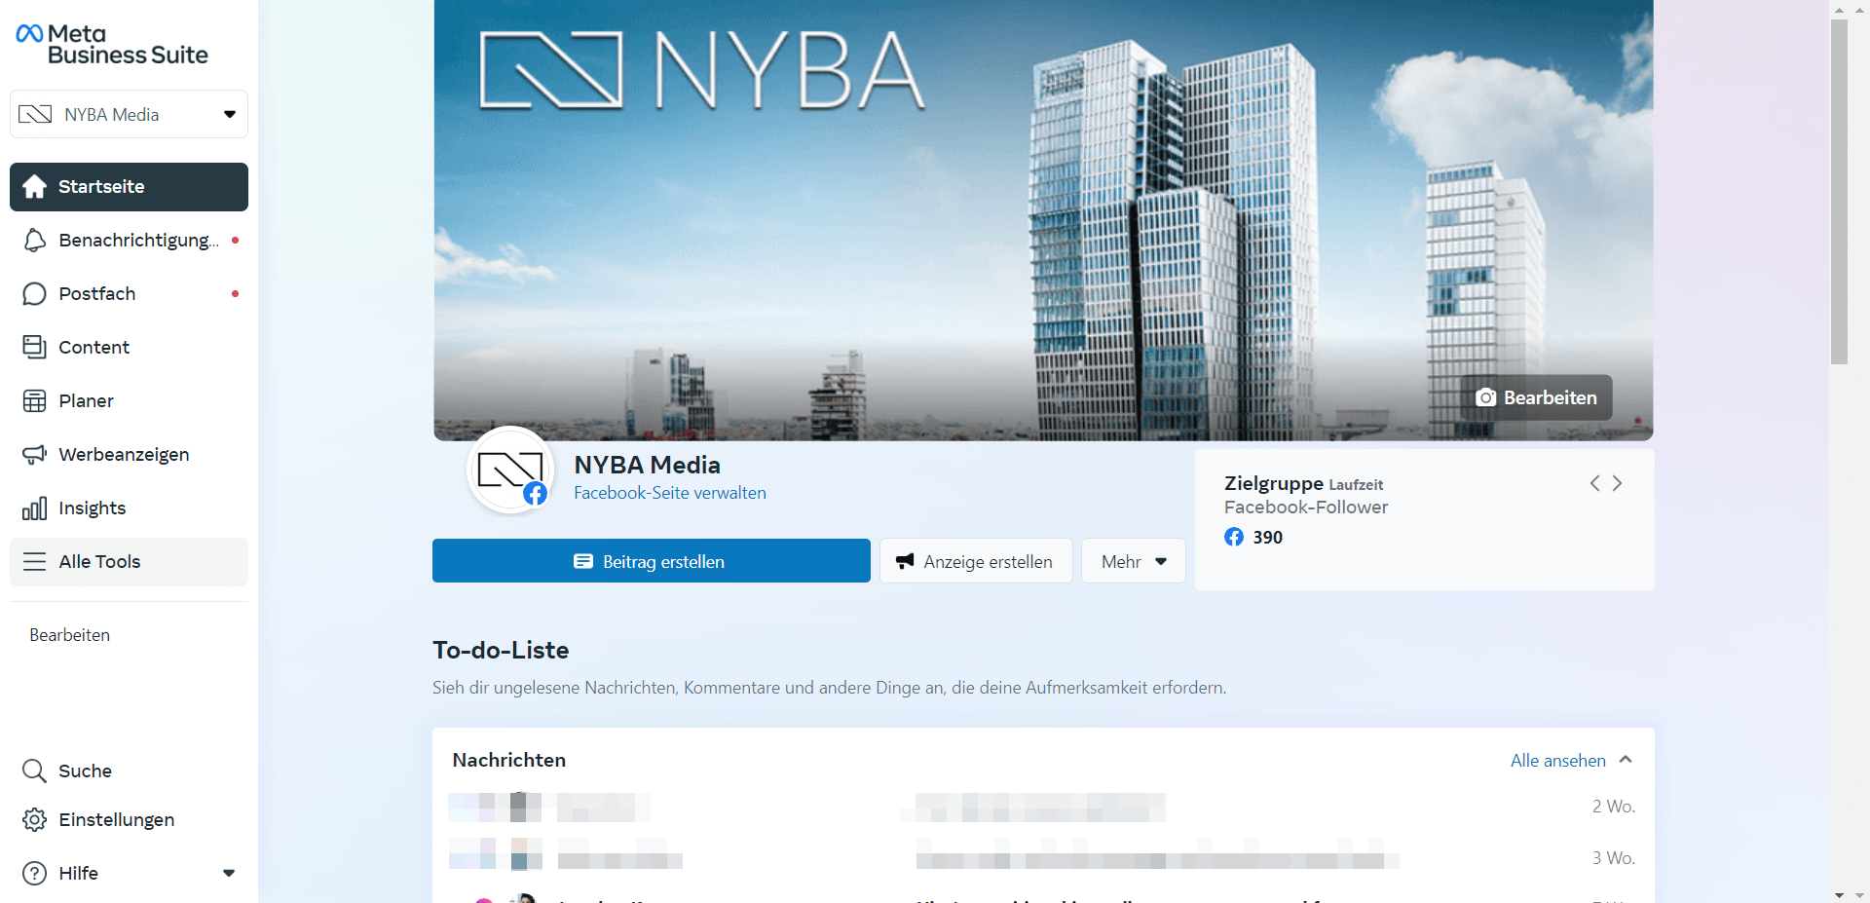Click Anzeige erstellen button
Viewport: 1870px width, 903px height.
point(976,561)
